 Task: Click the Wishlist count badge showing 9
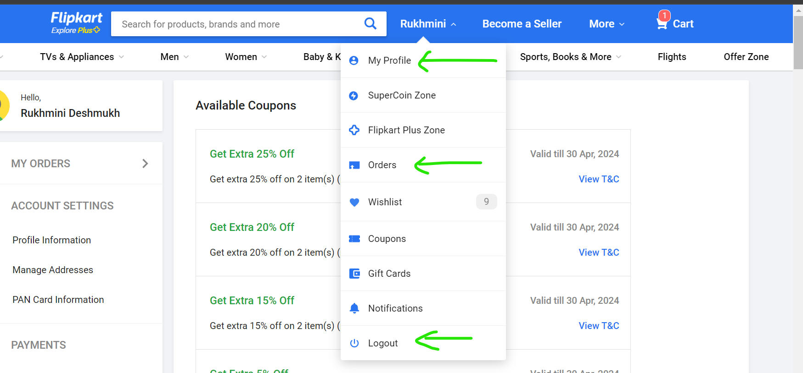pyautogui.click(x=486, y=202)
